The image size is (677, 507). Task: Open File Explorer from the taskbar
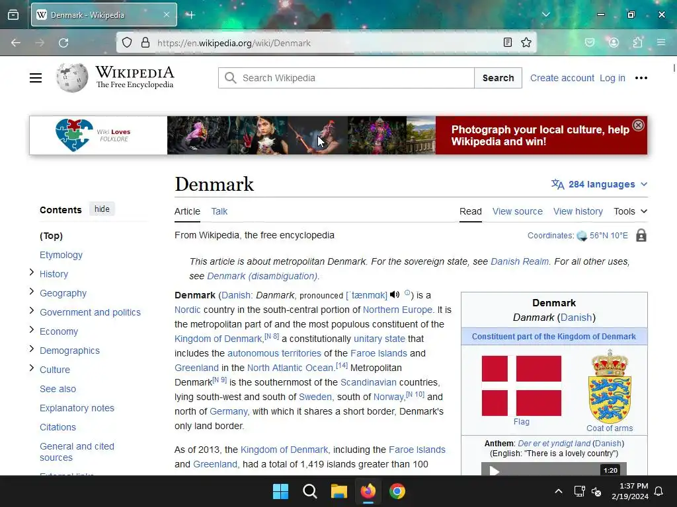(339, 491)
